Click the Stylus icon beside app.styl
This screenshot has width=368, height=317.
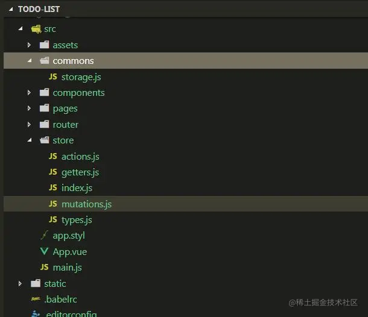[44, 236]
